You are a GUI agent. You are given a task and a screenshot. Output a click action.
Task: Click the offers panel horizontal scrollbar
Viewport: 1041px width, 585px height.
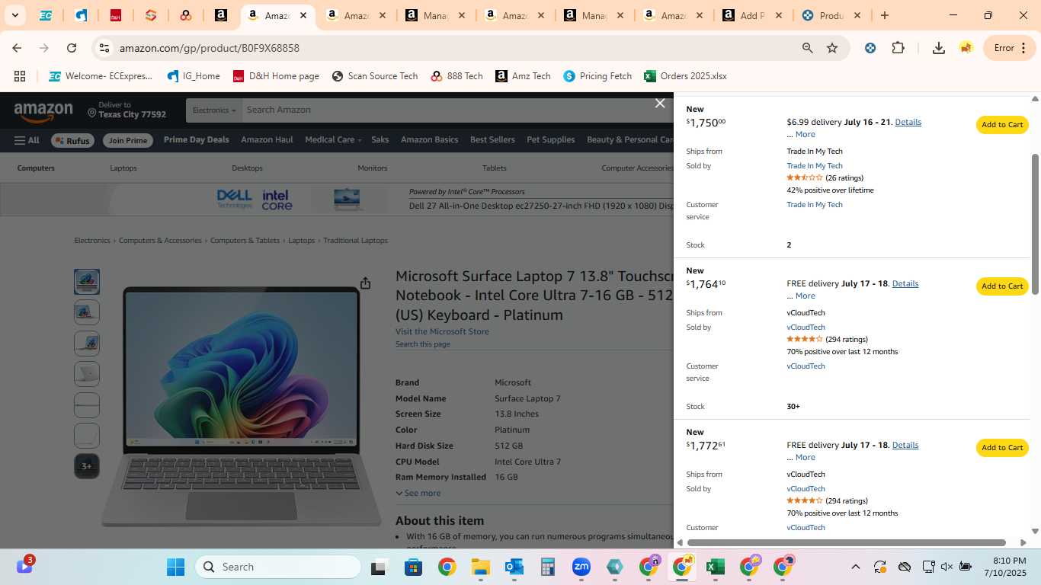(x=847, y=542)
